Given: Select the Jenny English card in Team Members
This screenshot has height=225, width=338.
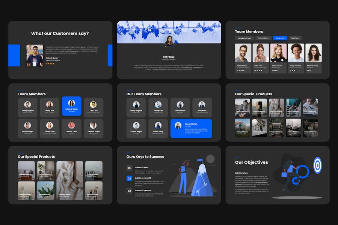Looking at the screenshot, I should (x=27, y=107).
